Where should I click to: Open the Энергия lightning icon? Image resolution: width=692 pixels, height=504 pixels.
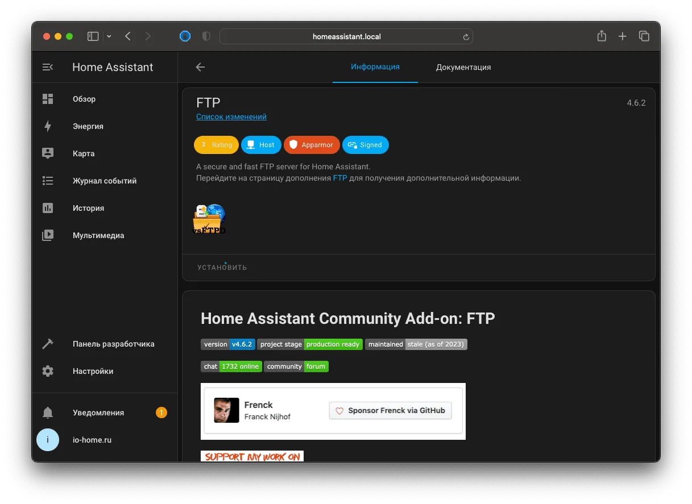click(48, 126)
